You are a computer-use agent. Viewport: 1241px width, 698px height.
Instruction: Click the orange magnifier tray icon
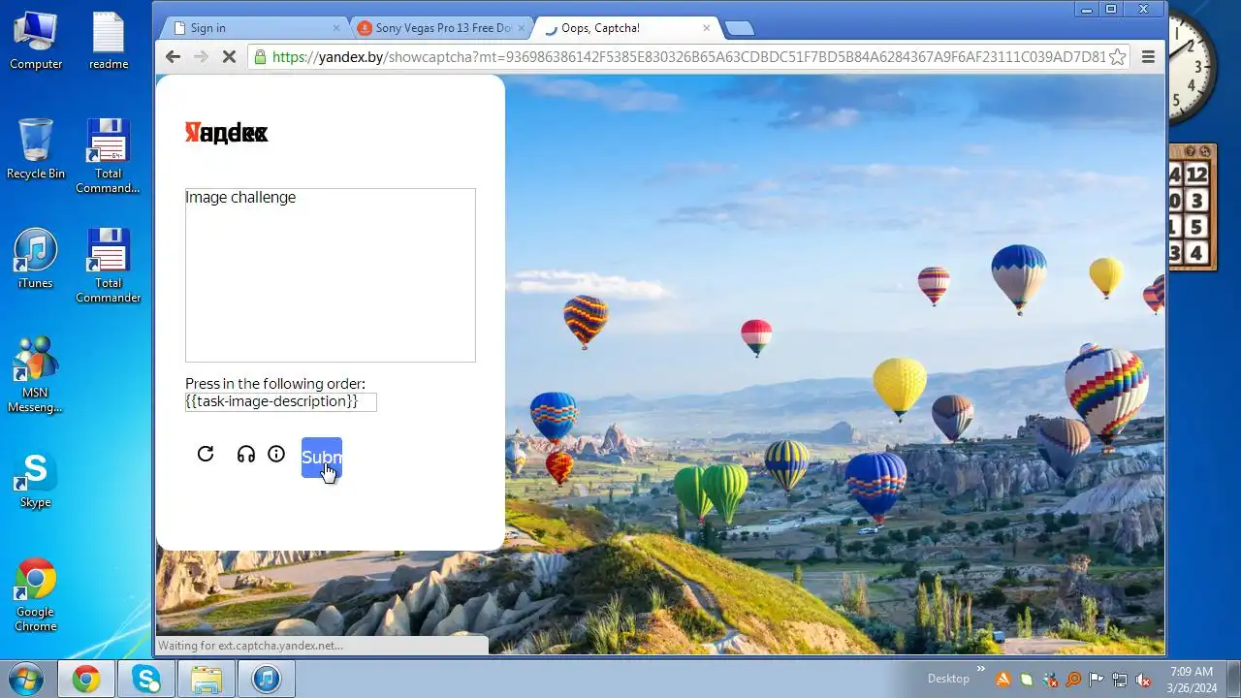click(x=1073, y=679)
